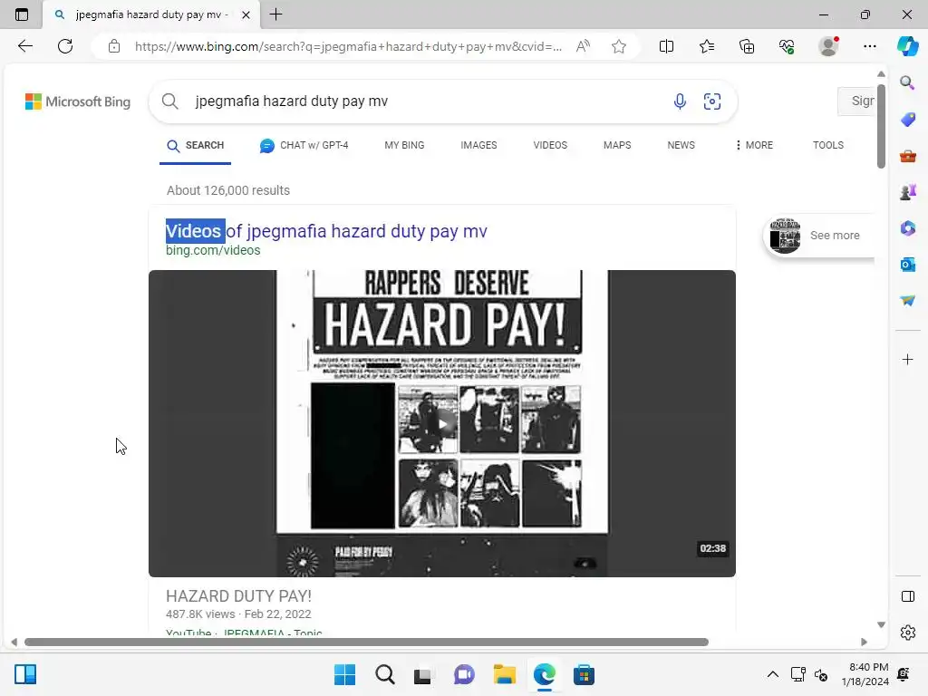Click the scroll-down arrow of page scrollbar

tap(881, 624)
